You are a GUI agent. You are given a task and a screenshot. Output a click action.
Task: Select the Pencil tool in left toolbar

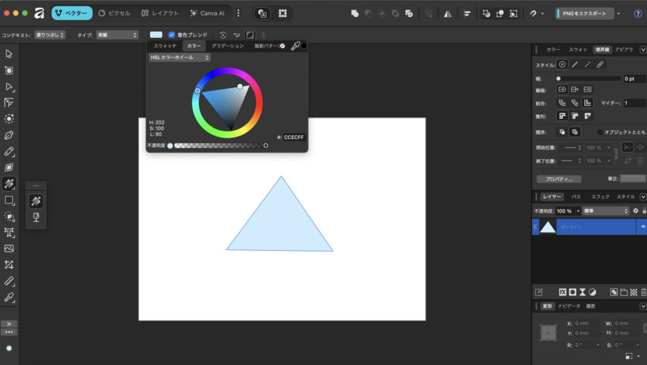coord(9,151)
